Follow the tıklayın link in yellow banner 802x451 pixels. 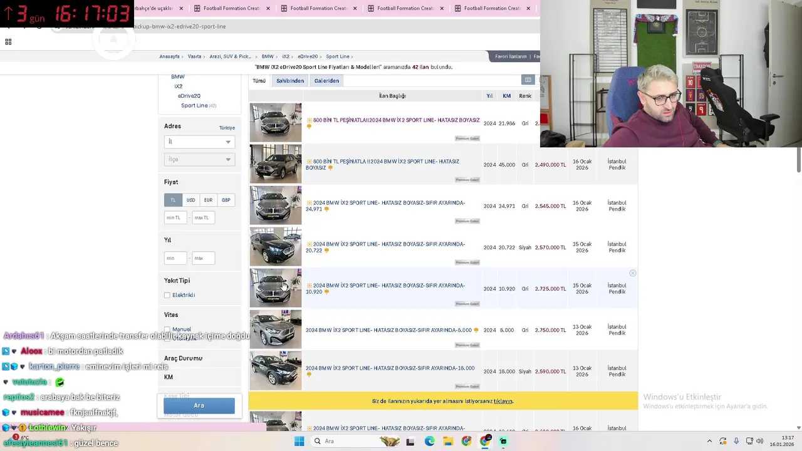(x=503, y=401)
